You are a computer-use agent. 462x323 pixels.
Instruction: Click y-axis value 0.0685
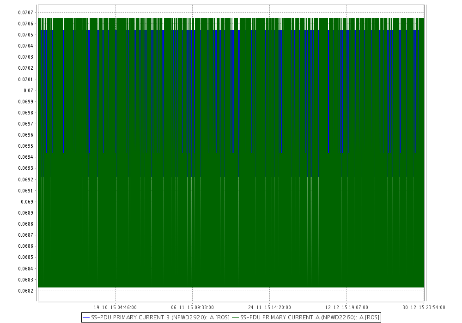pyautogui.click(x=25, y=257)
